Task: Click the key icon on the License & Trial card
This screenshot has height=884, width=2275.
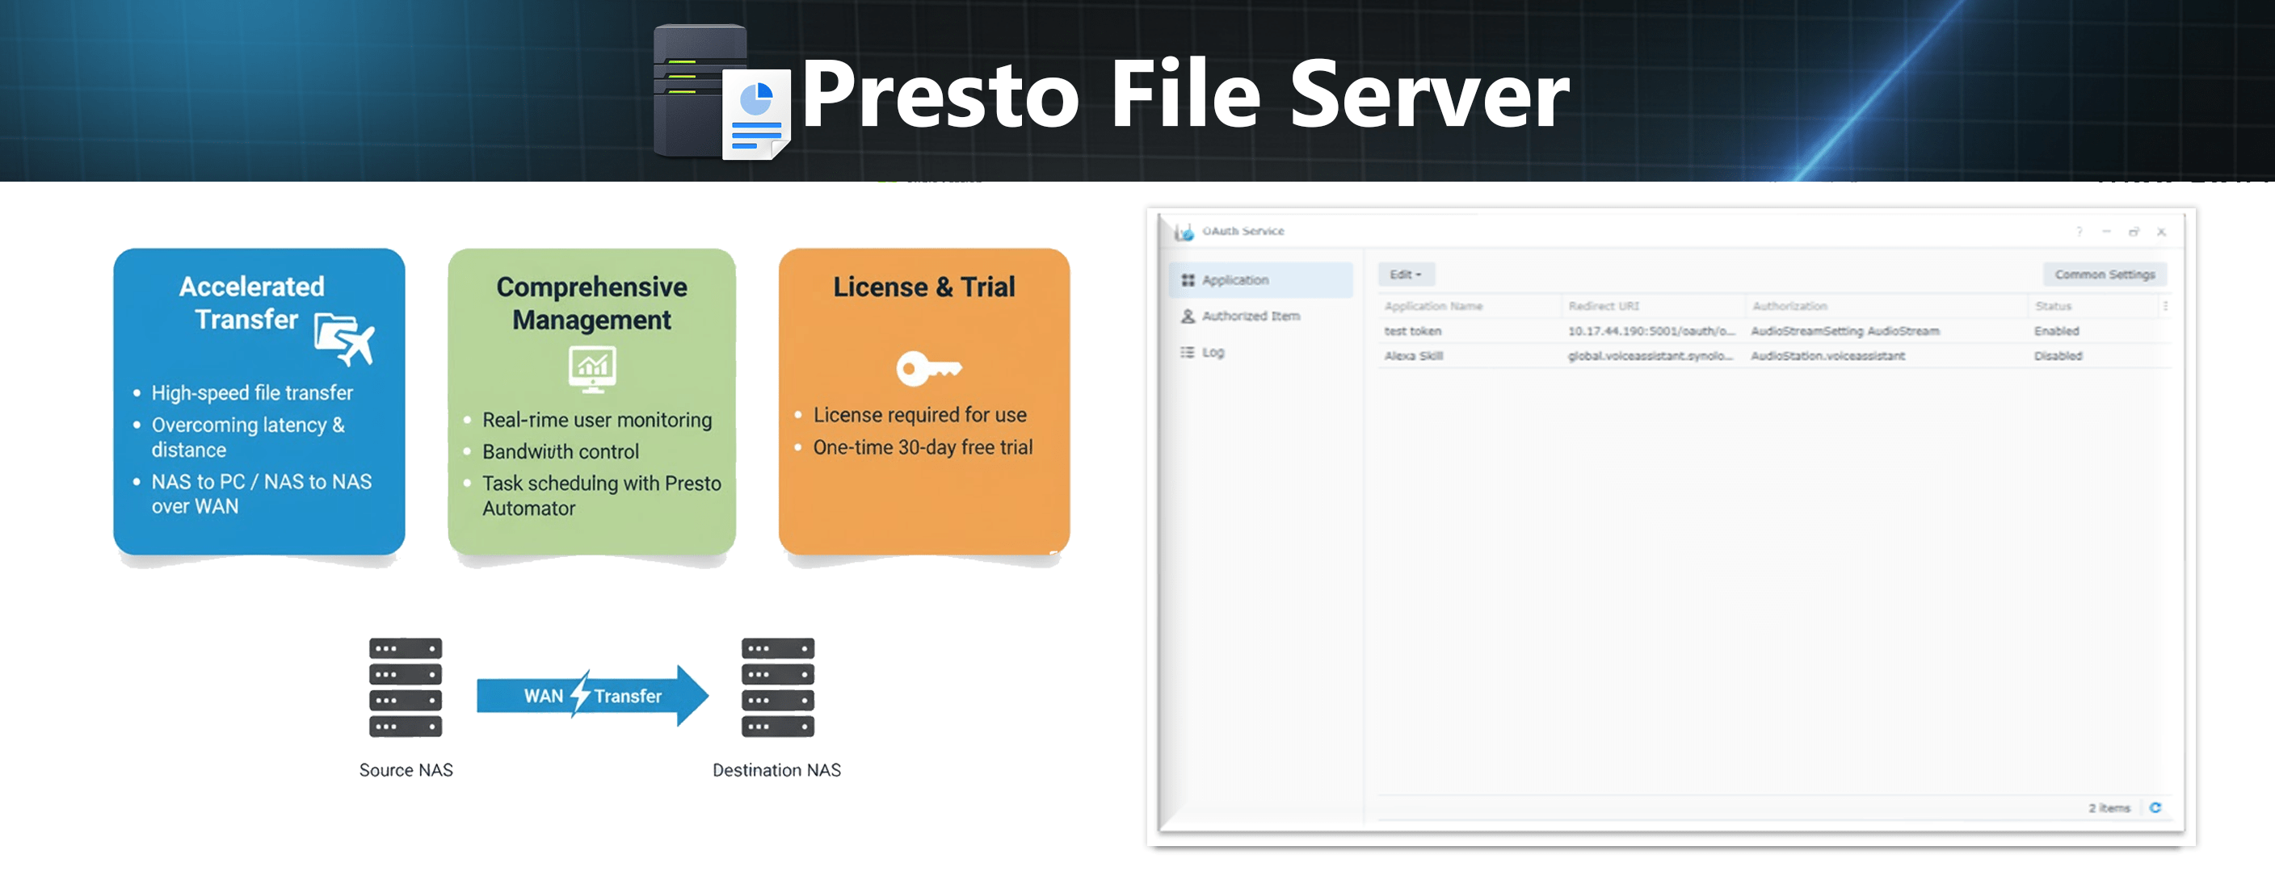Action: (x=929, y=370)
